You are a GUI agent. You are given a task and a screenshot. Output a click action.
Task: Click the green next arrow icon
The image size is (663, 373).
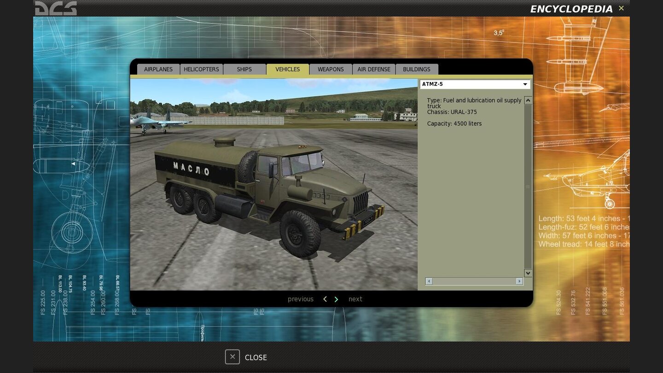tap(336, 299)
